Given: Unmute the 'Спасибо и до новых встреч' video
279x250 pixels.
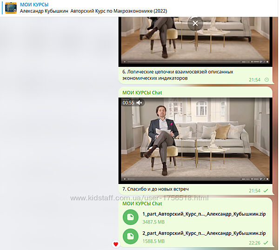Looking at the screenshot, I should pos(139,103).
